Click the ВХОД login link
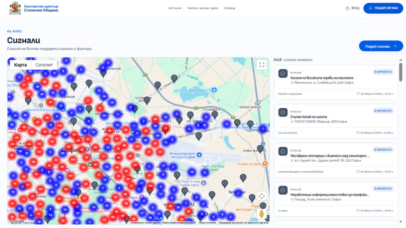This screenshot has height=228, width=406. click(x=352, y=8)
